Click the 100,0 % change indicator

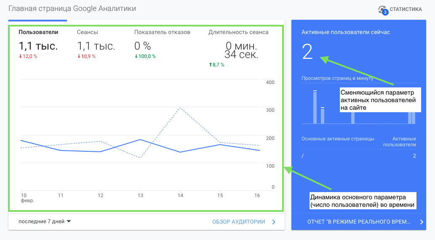coord(145,56)
